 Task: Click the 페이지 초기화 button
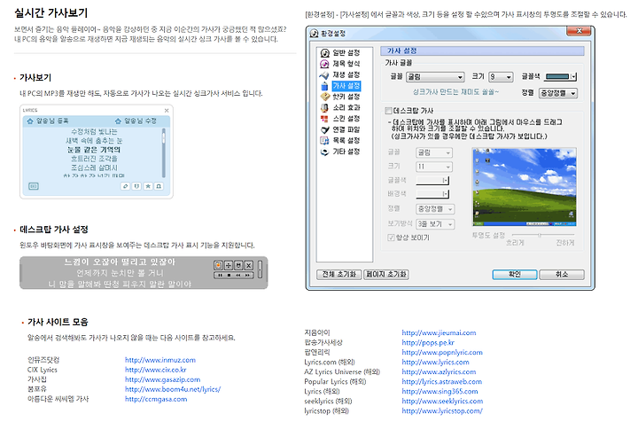pyautogui.click(x=386, y=275)
